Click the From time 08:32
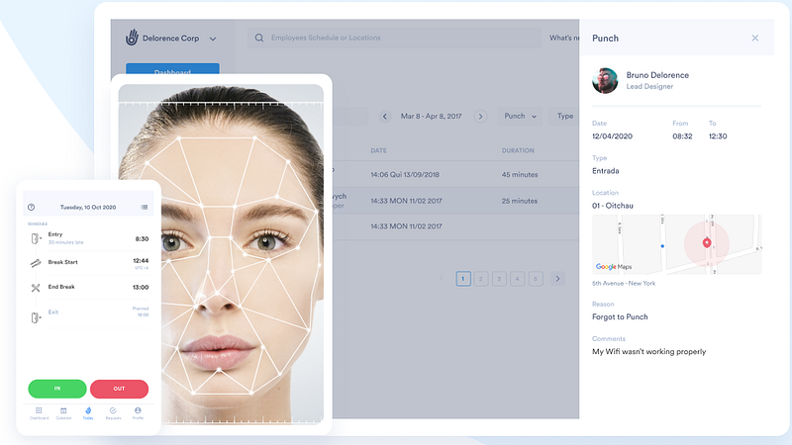Viewport: 792px width, 445px height. (x=682, y=136)
